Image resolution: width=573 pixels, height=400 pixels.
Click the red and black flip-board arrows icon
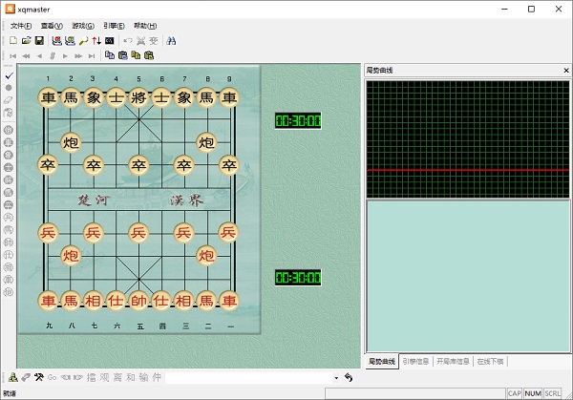pos(96,40)
